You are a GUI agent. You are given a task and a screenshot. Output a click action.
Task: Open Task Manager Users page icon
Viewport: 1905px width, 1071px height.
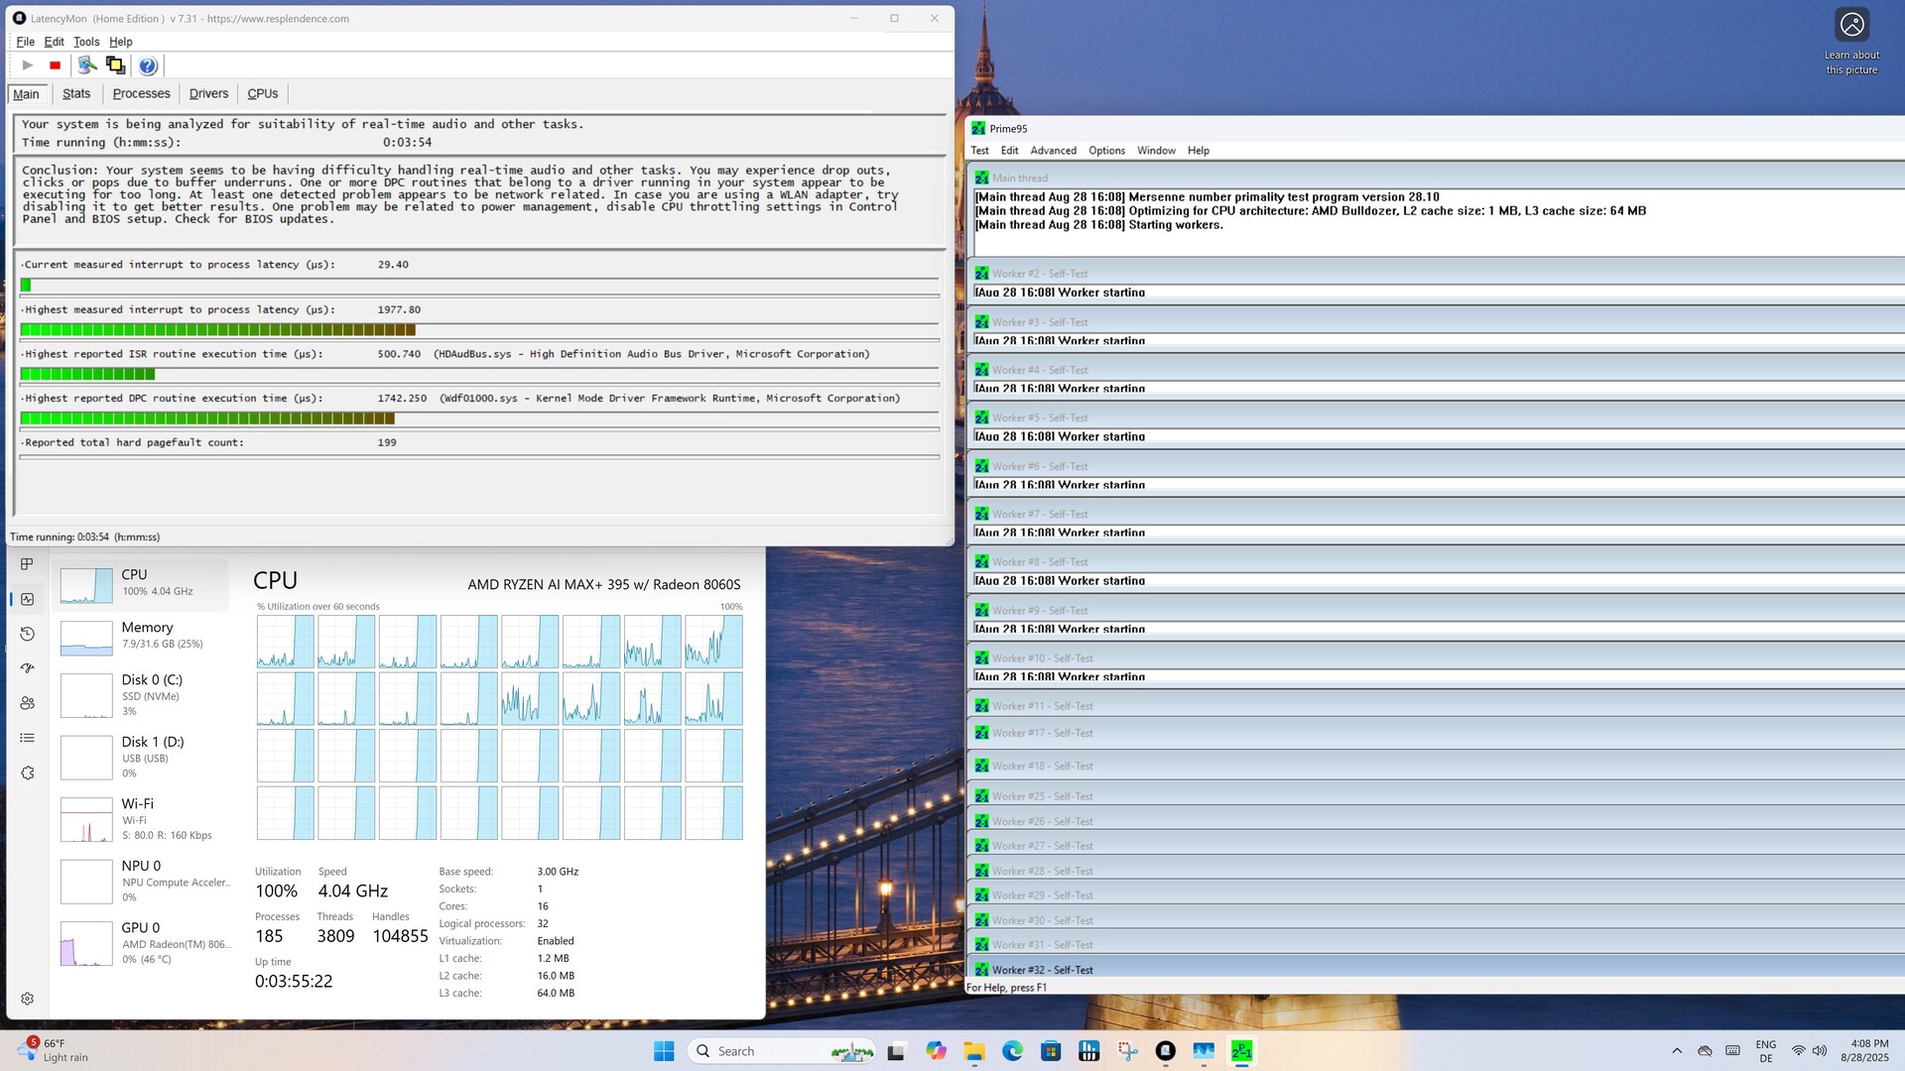click(28, 703)
